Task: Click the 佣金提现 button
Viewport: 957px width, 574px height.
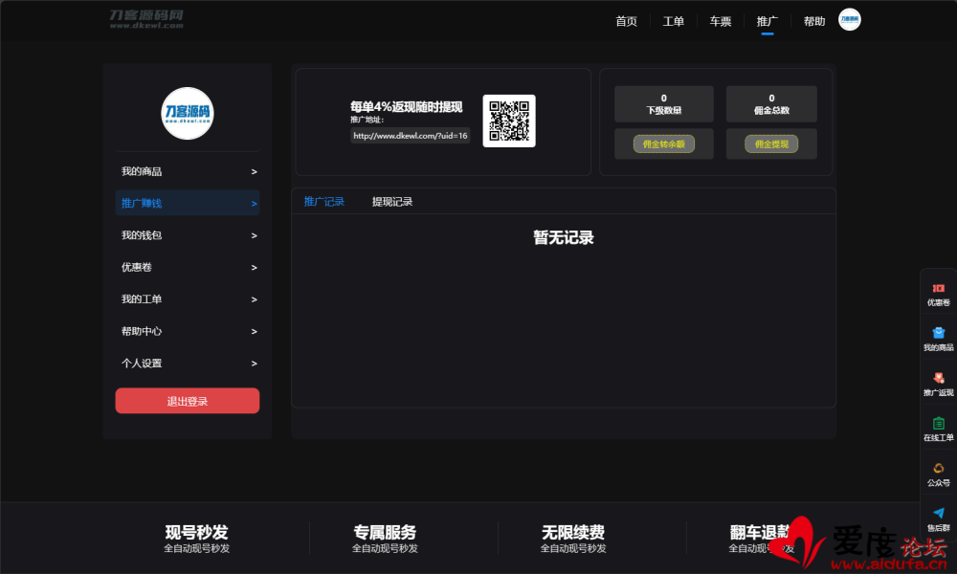Action: tap(771, 143)
